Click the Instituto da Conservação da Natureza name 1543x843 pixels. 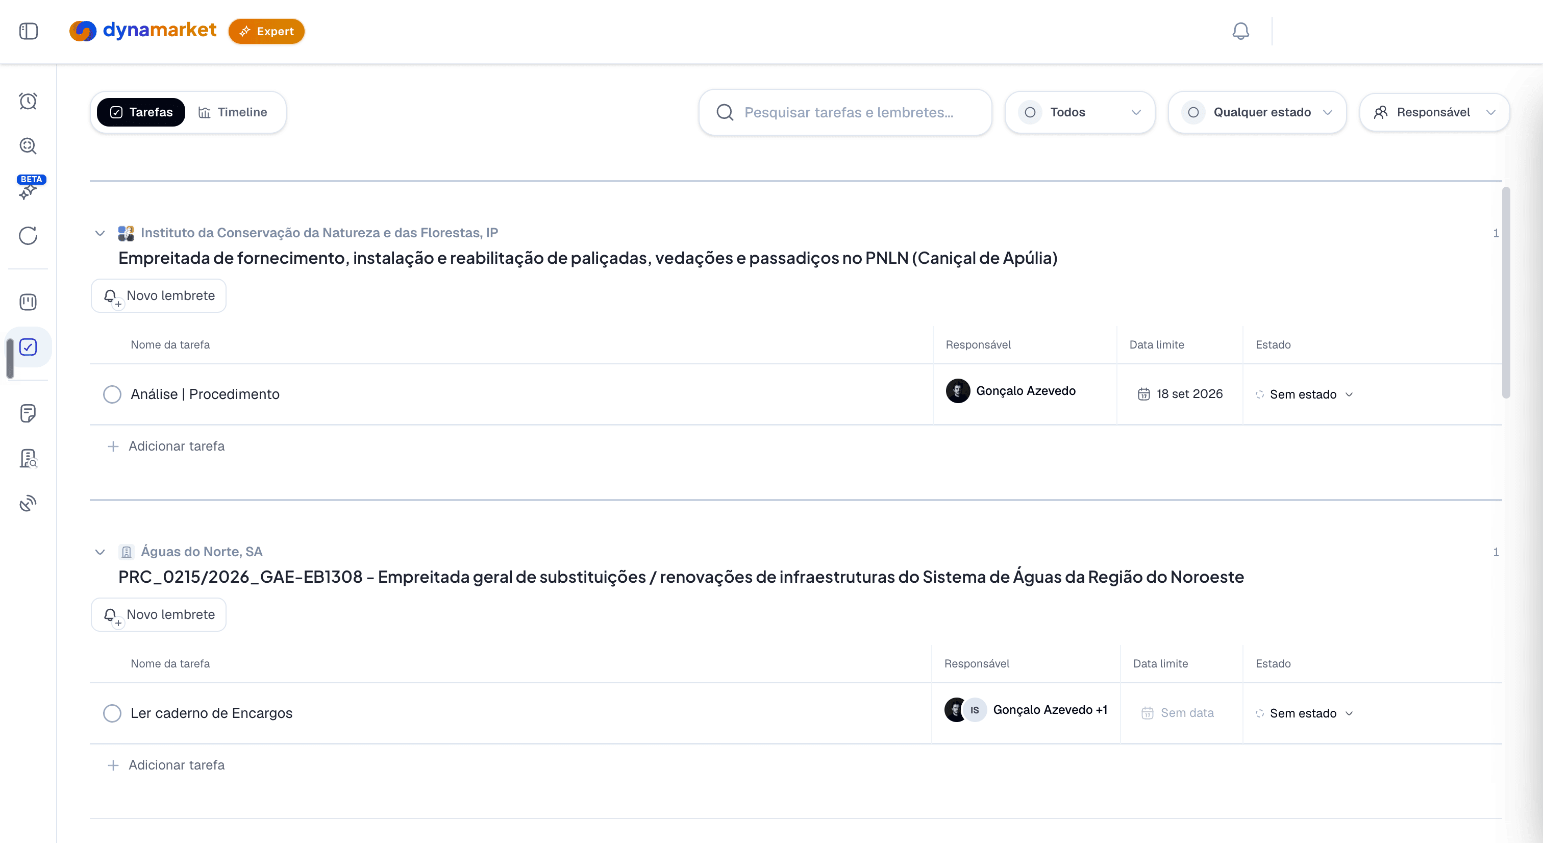point(319,233)
